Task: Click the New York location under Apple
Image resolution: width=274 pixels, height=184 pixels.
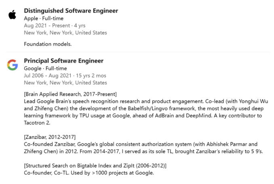Action: [x=65, y=33]
